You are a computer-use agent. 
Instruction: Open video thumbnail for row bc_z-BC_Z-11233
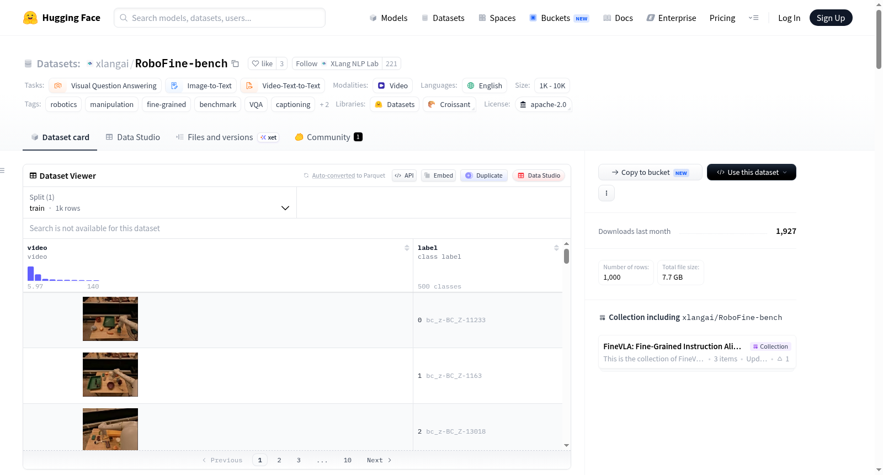110,319
